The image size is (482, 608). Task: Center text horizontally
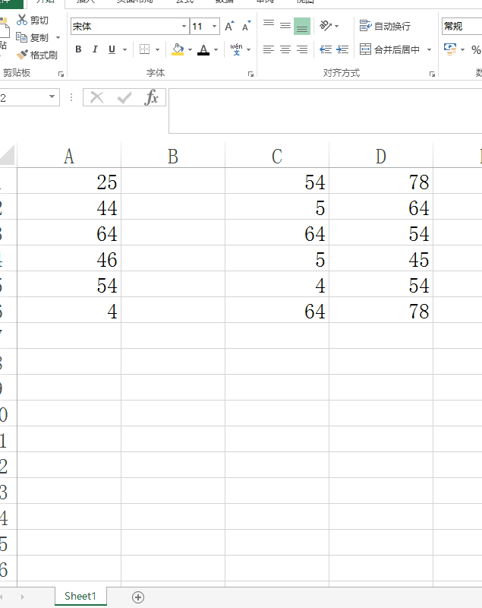tap(285, 49)
